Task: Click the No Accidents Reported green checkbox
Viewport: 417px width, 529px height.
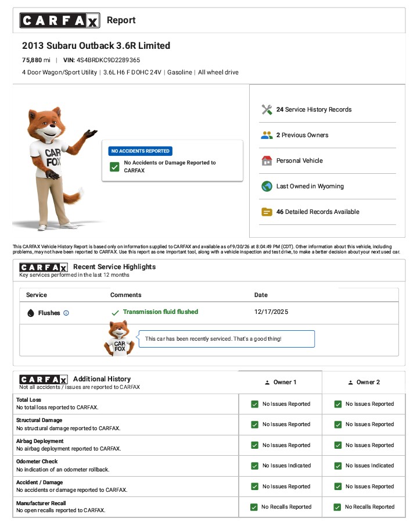Action: point(114,167)
